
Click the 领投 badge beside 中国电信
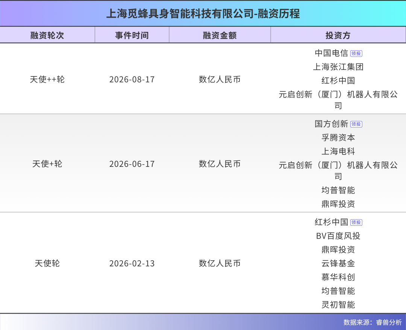(x=356, y=54)
